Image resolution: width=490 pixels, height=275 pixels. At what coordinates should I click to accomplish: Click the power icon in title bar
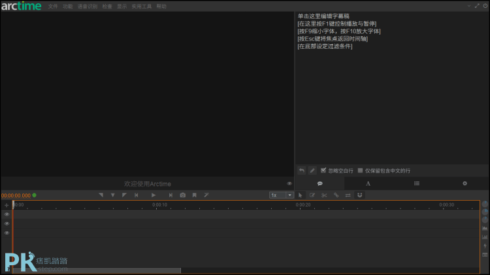coord(485,6)
